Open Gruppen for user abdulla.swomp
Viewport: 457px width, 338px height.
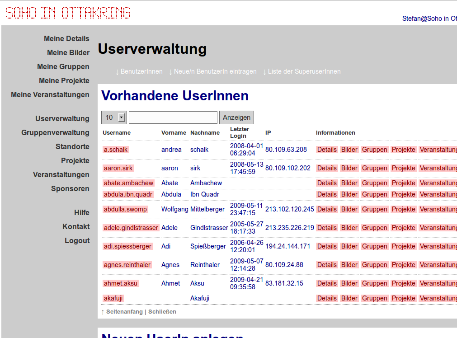374,209
